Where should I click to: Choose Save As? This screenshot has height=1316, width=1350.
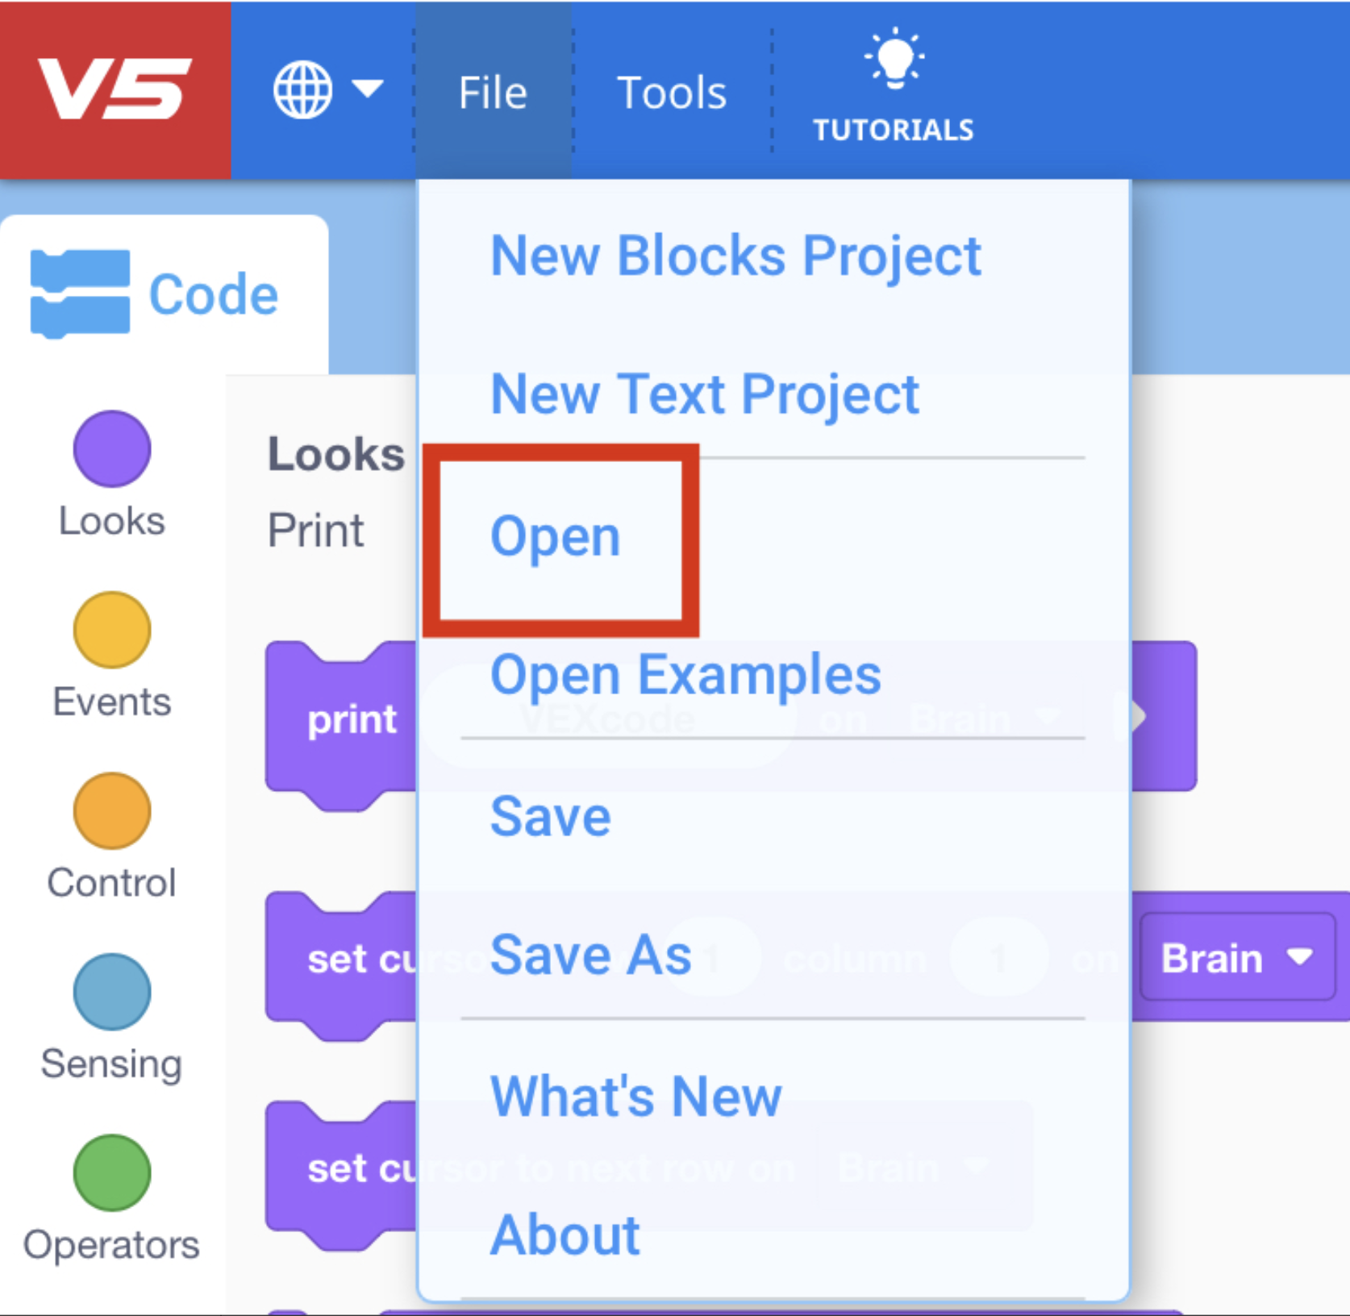tap(591, 955)
